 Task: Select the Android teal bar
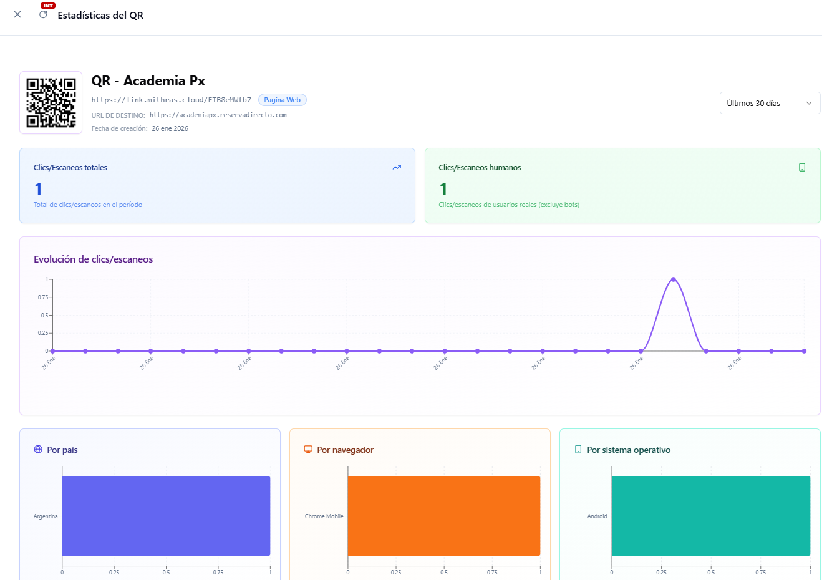(x=710, y=516)
